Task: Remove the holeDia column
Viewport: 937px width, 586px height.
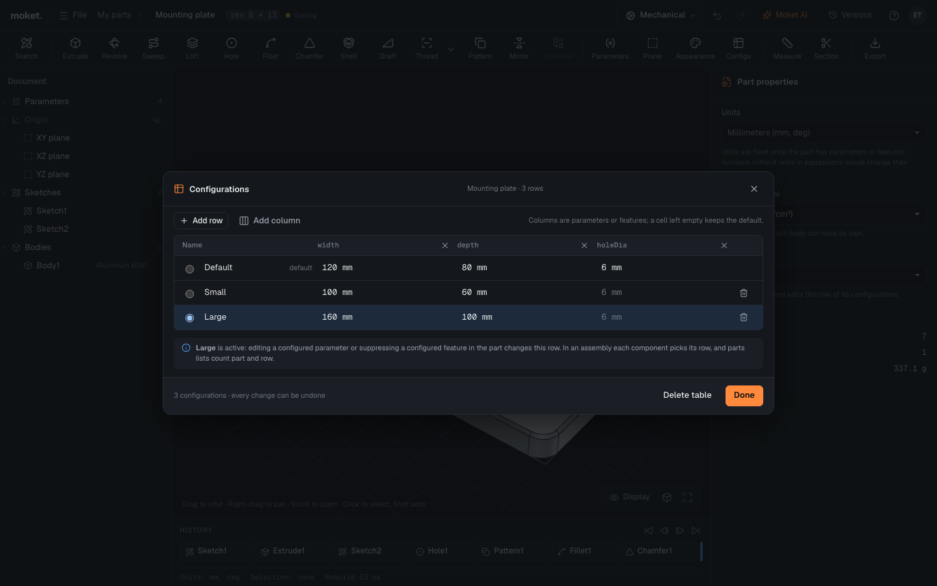Action: pos(724,245)
